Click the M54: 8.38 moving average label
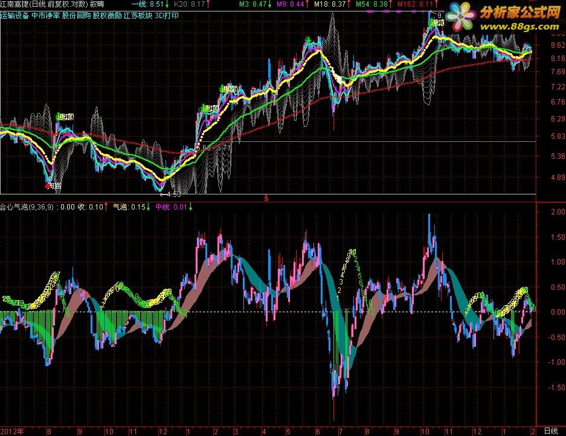This screenshot has width=566, height=436. [x=375, y=4]
